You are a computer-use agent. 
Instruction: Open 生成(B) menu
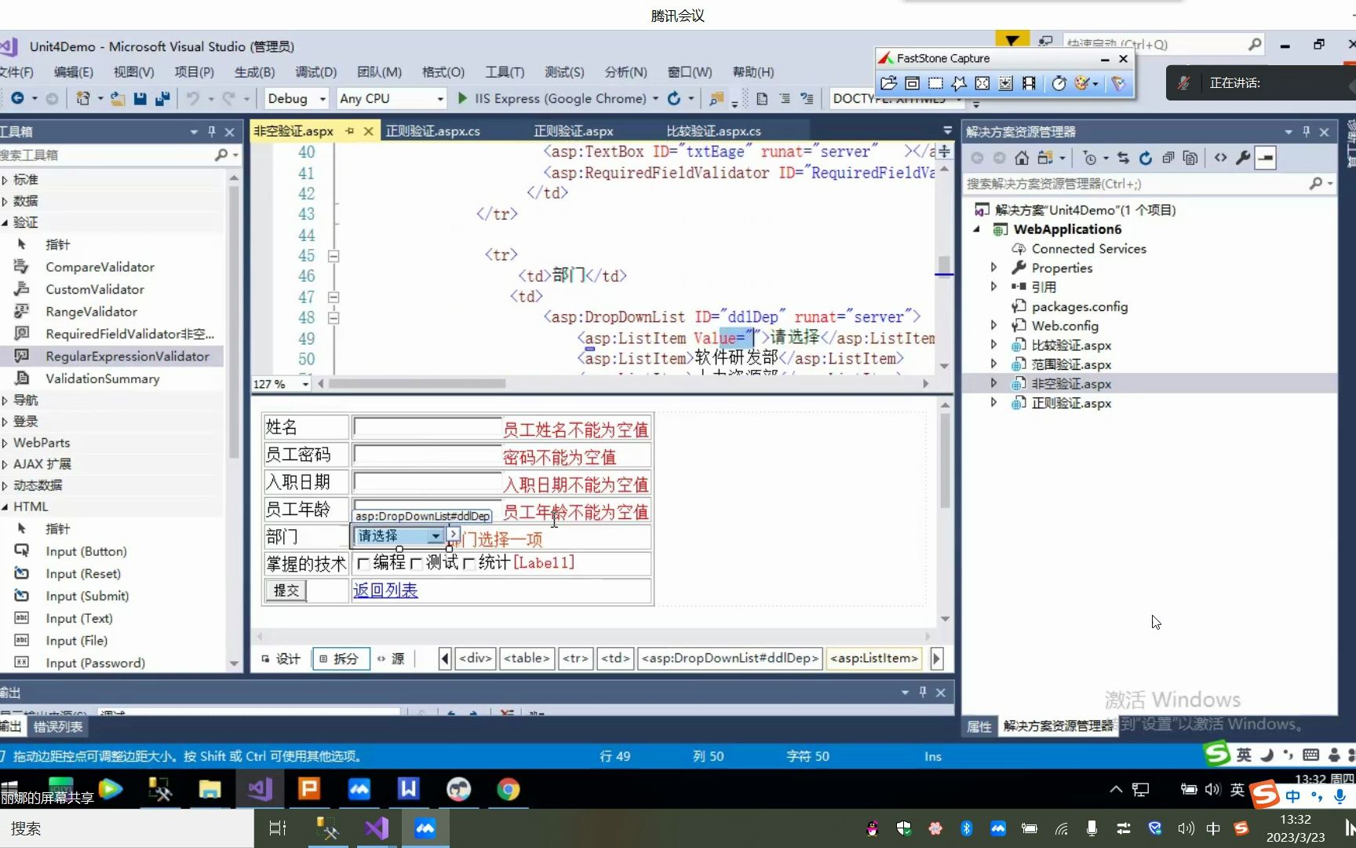254,72
